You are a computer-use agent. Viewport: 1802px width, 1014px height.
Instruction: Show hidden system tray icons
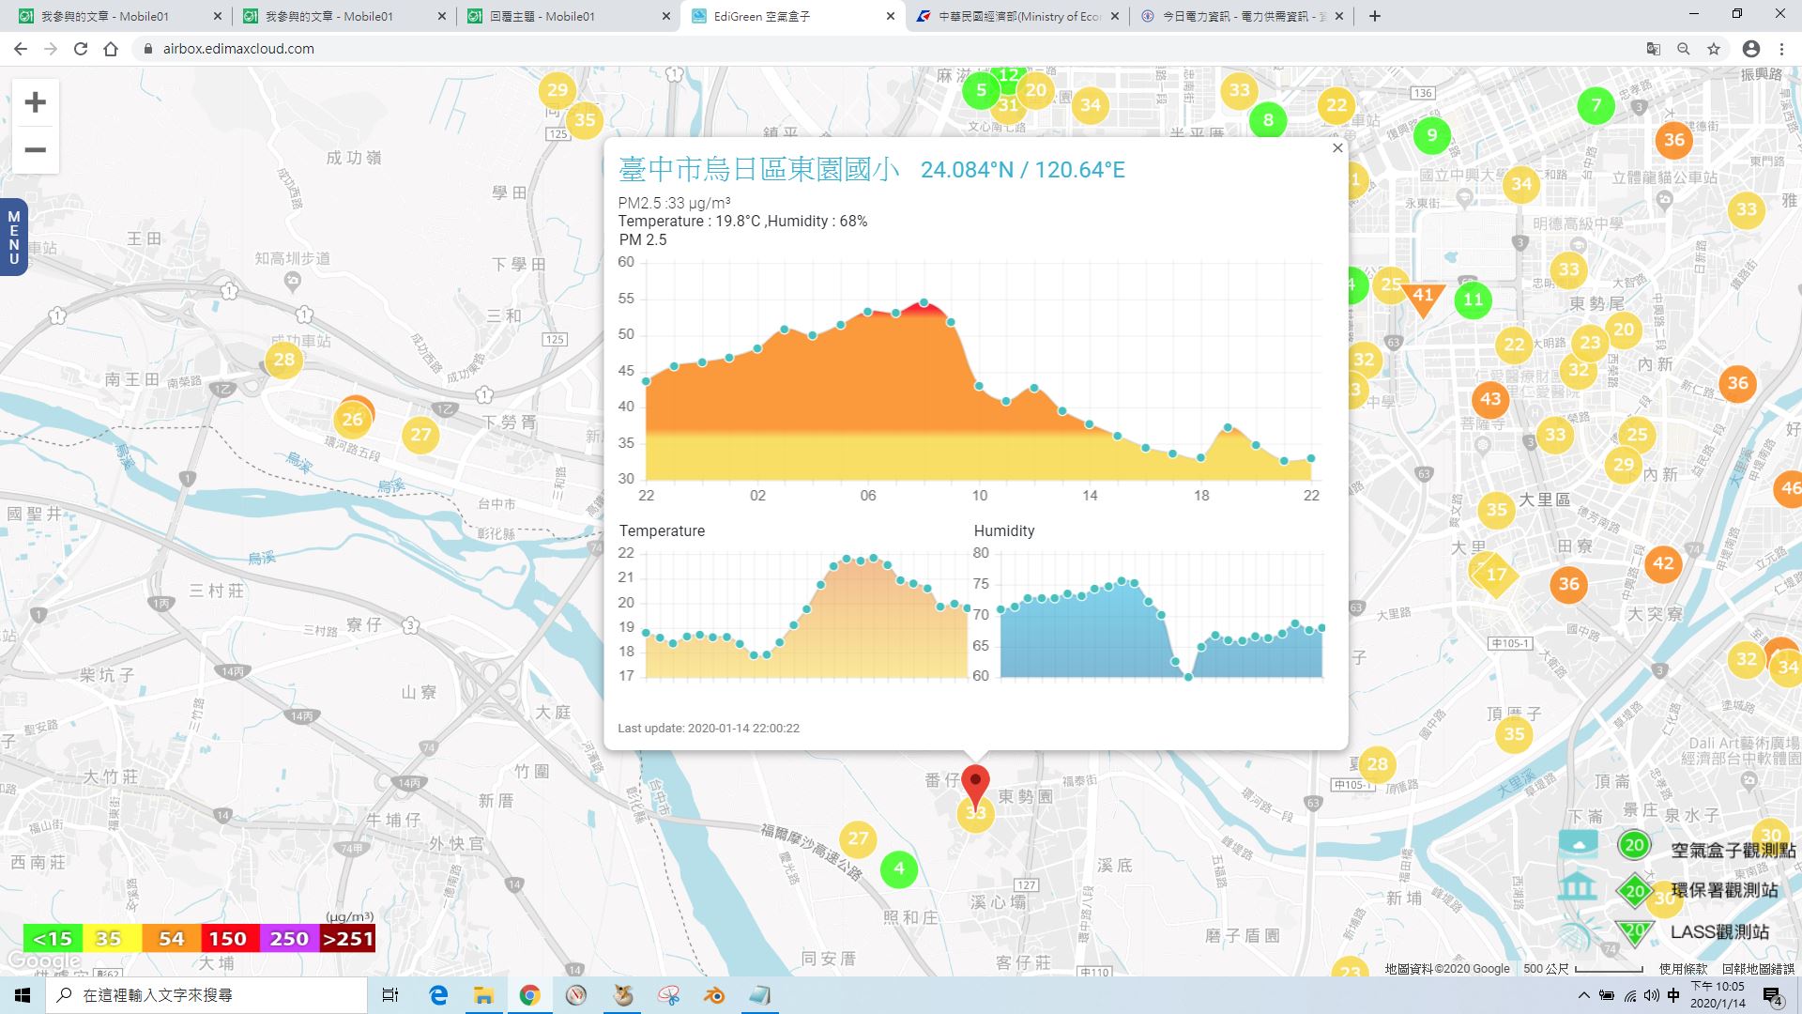click(1584, 995)
